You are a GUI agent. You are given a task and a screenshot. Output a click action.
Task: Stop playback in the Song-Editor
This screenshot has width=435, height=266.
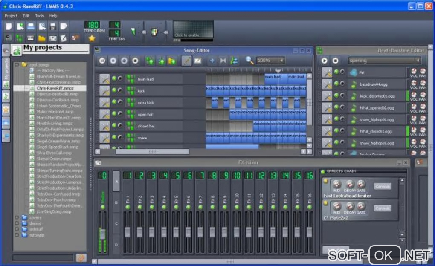pyautogui.click(x=135, y=61)
